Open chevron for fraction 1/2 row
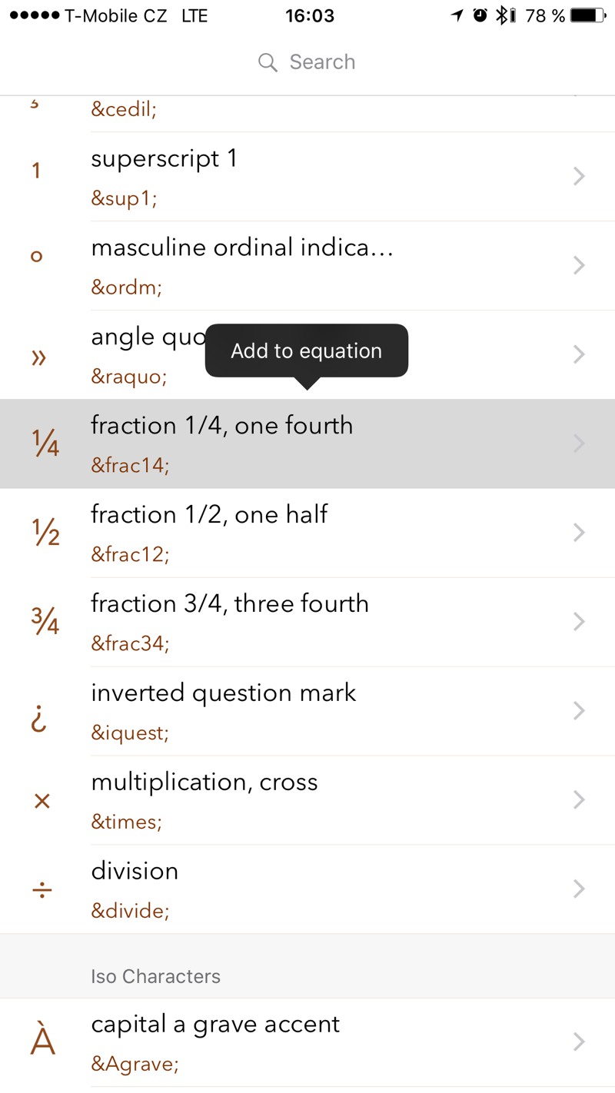 tap(580, 533)
